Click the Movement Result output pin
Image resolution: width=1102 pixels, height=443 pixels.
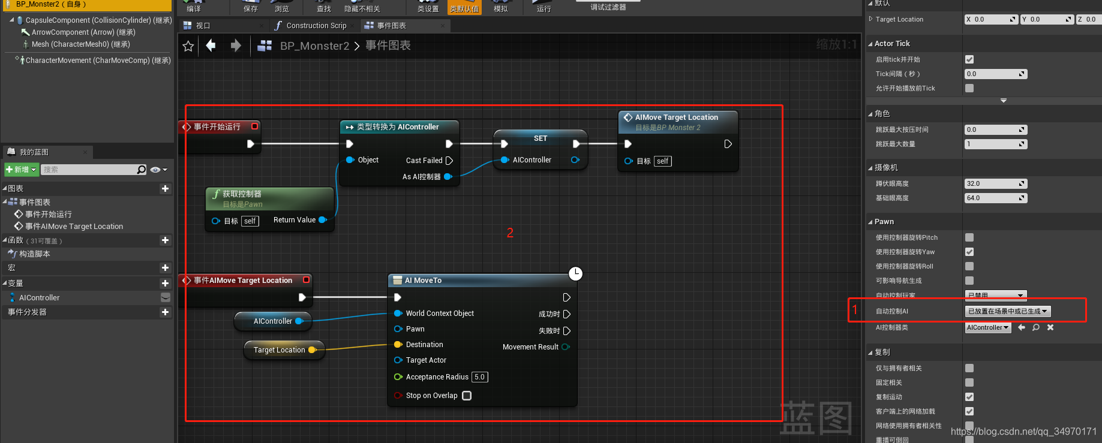(565, 347)
